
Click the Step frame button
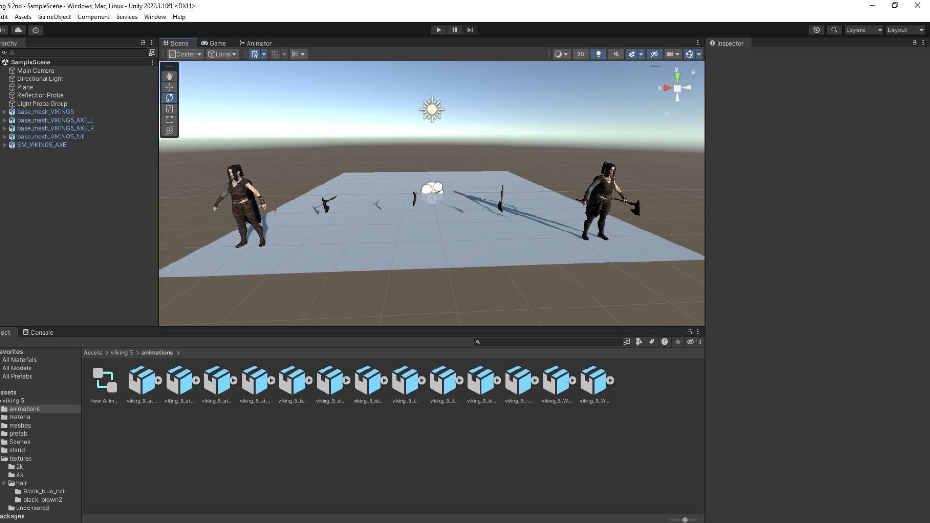point(470,30)
